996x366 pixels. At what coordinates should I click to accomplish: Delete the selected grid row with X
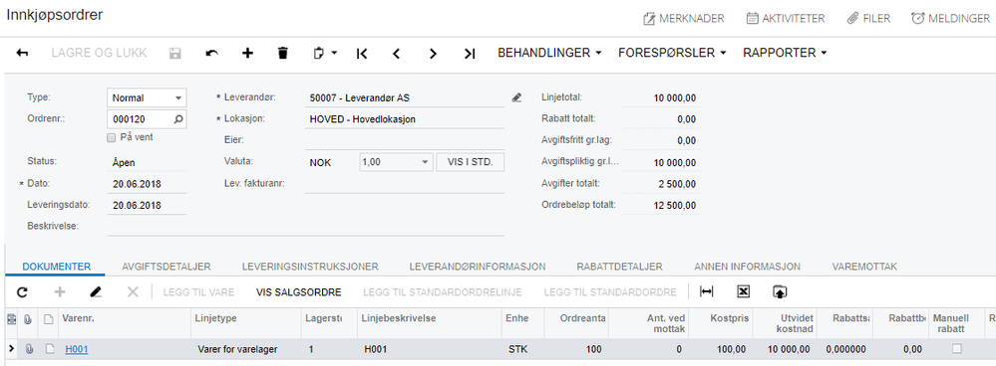tap(133, 292)
